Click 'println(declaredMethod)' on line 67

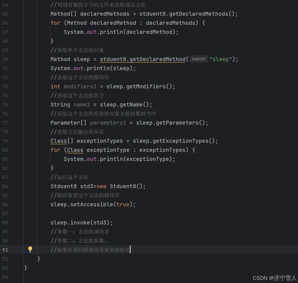coord(138,32)
